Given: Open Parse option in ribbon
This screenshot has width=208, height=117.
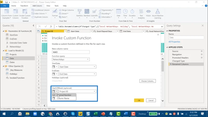Looking at the screenshot, I should tap(63, 17).
